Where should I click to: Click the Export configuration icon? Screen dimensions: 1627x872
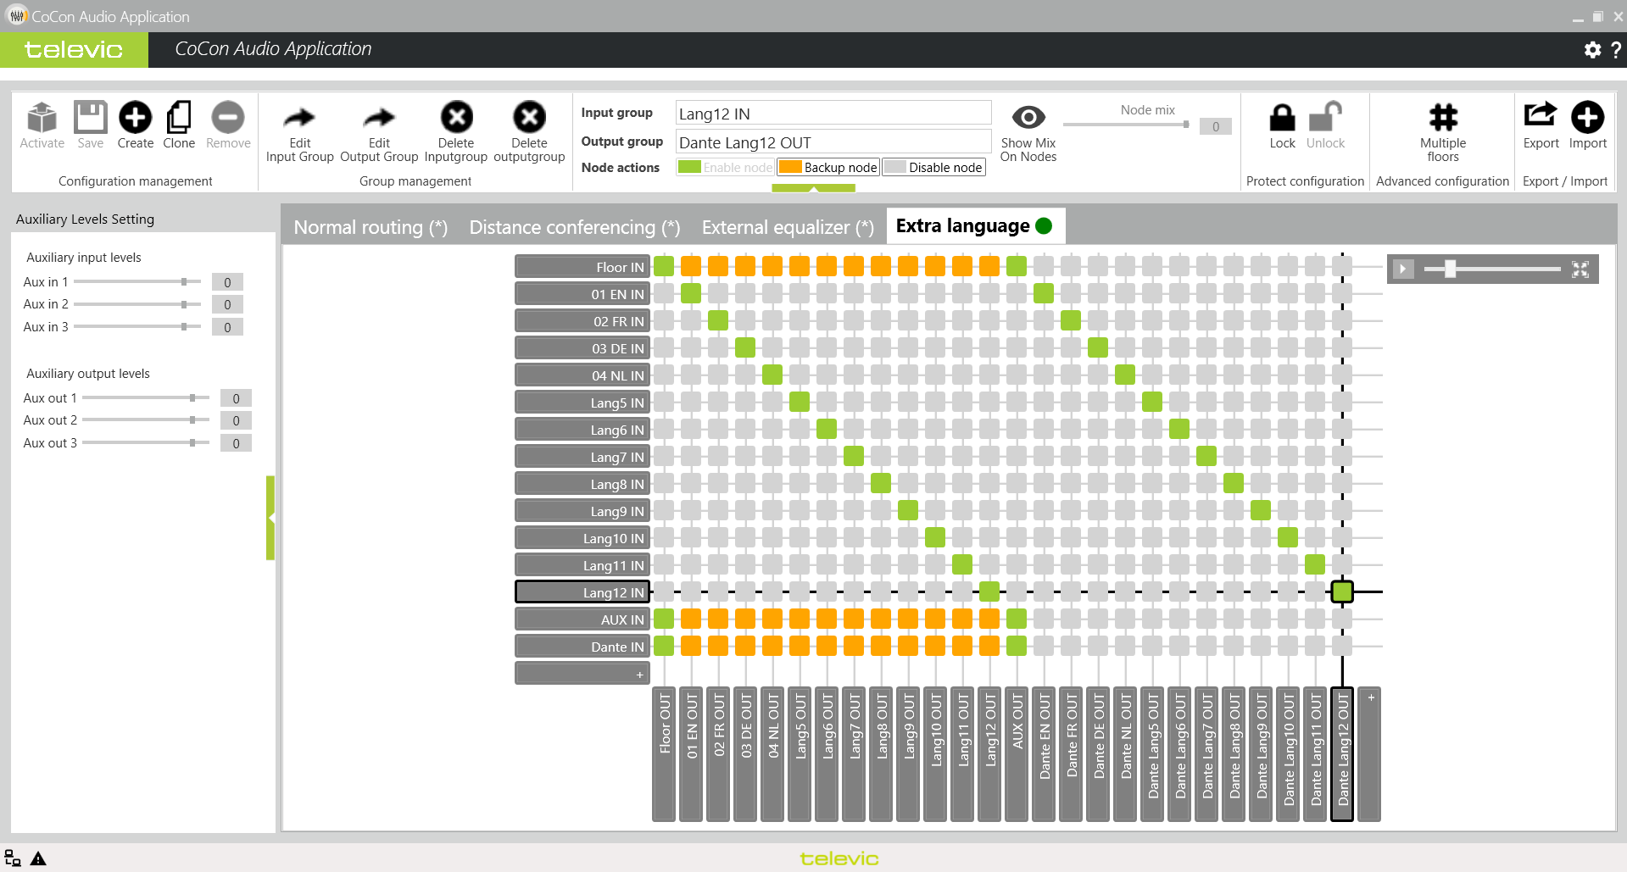point(1540,118)
